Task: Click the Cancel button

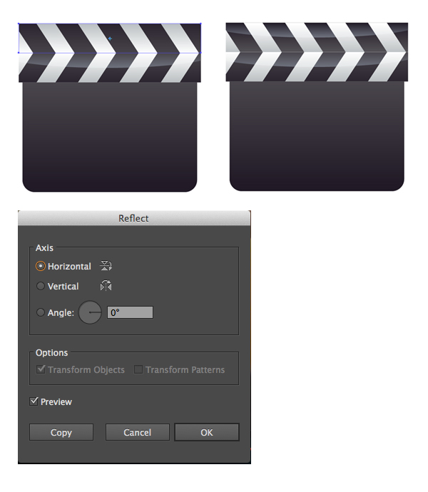Action: [137, 432]
